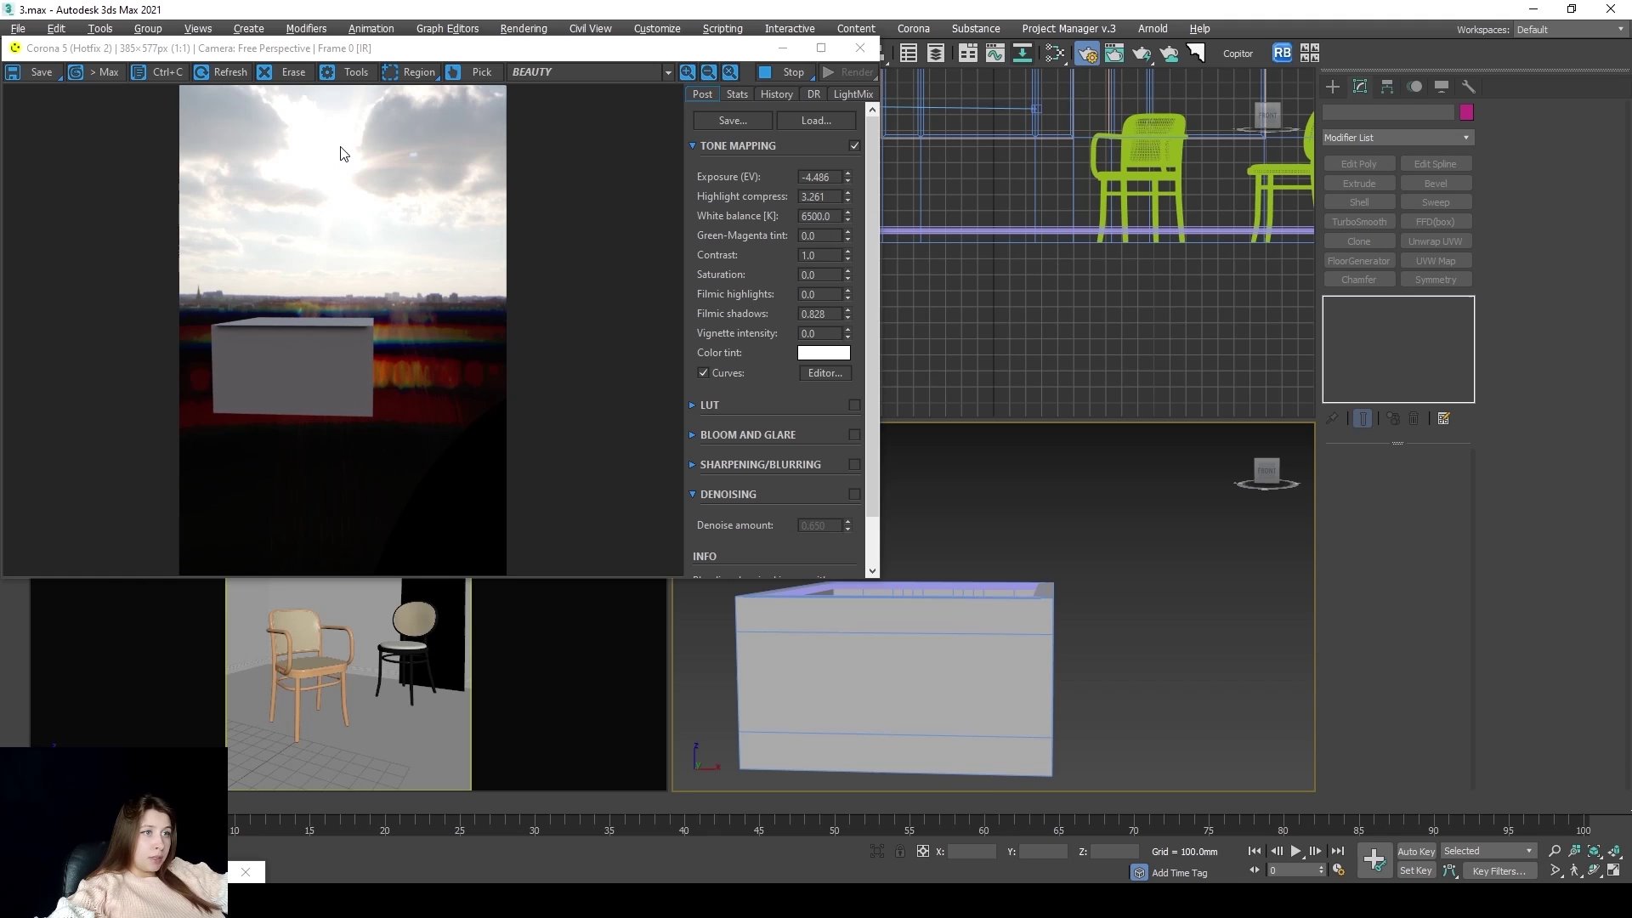
Task: Open the Utilities wrench panel icon
Action: coord(1468,87)
